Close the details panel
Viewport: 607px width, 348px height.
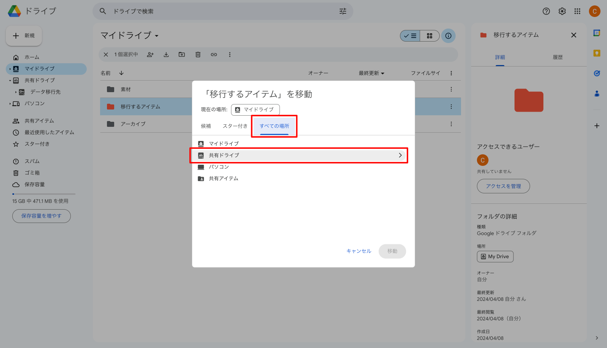click(x=574, y=35)
